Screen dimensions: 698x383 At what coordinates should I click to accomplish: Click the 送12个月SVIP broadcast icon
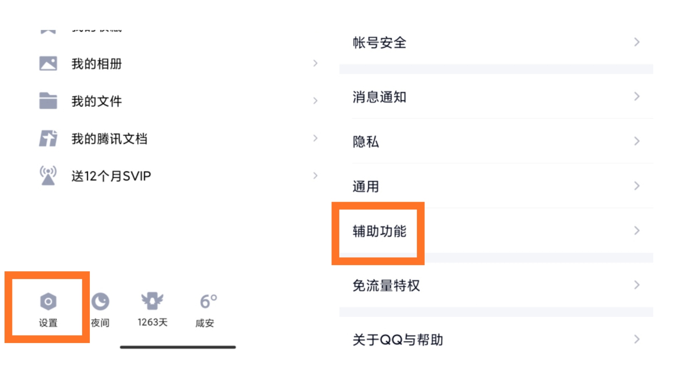[x=48, y=176]
